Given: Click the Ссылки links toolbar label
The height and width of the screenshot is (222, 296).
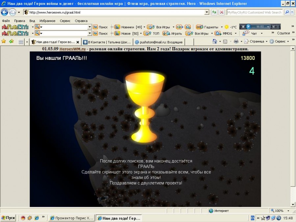Looking at the screenshot, I should coord(284,33).
